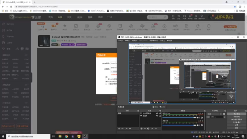Open the 编辑(E) menu in OBS
Viewport: 247px width, 139px height.
pyautogui.click(x=128, y=41)
